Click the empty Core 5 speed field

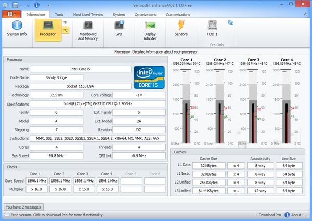click(132, 181)
